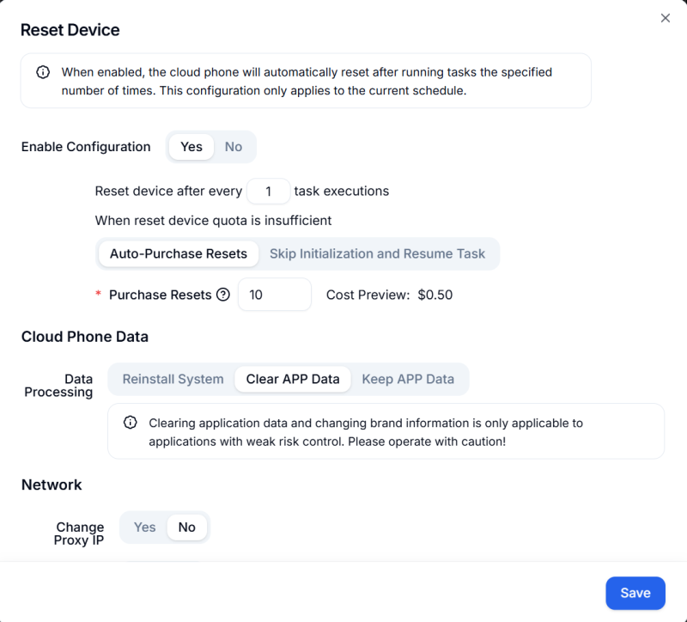Open the Purchase Resets help tooltip icon
Viewport: 687px width, 622px height.
224,295
